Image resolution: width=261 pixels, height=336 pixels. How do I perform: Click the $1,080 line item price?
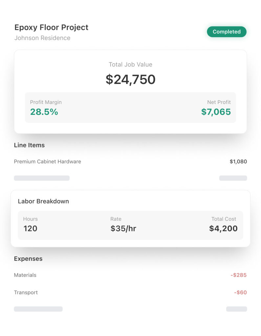(x=238, y=161)
